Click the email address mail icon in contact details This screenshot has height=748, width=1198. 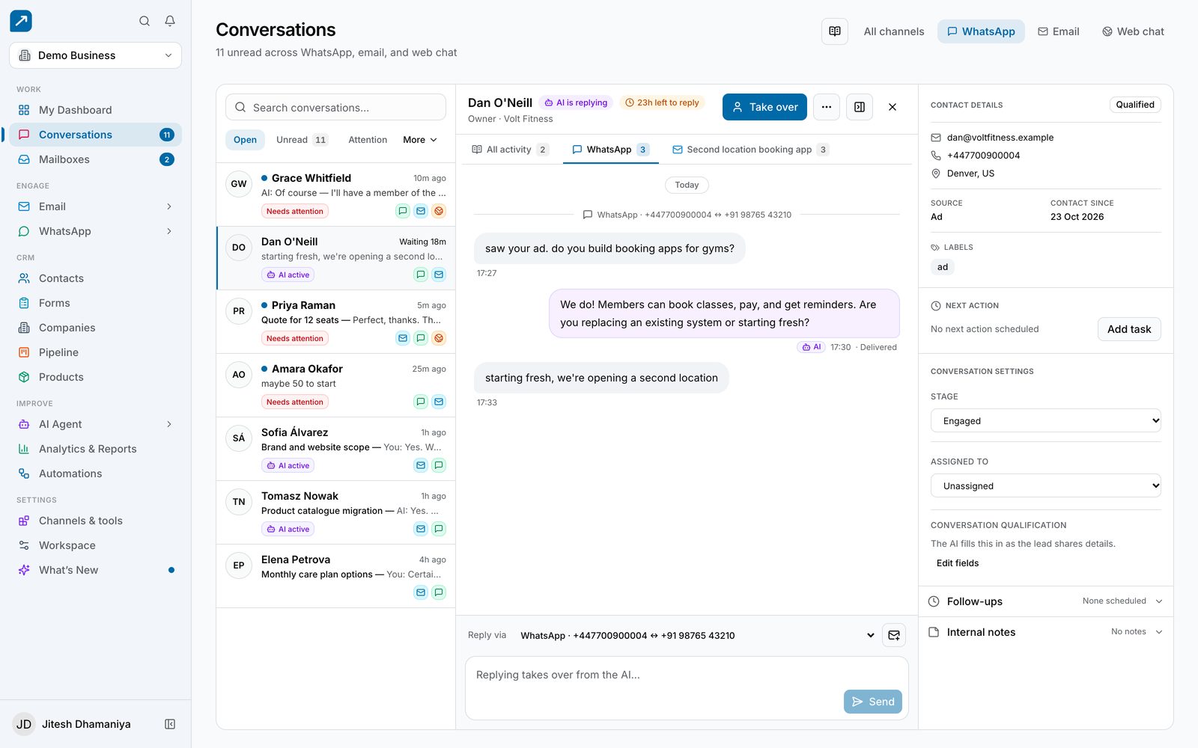point(936,138)
